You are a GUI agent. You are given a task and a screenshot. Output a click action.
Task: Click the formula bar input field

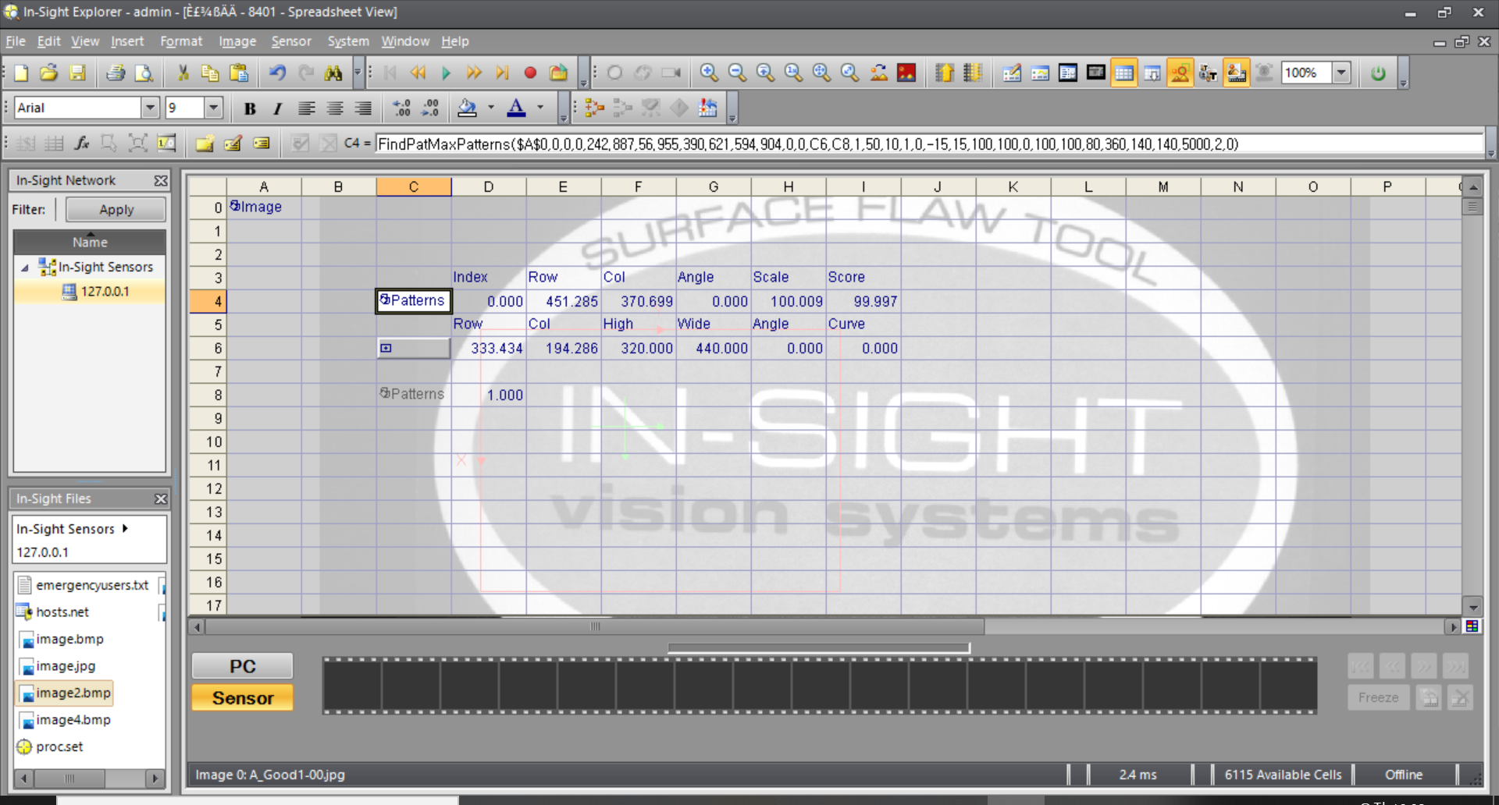(x=929, y=144)
